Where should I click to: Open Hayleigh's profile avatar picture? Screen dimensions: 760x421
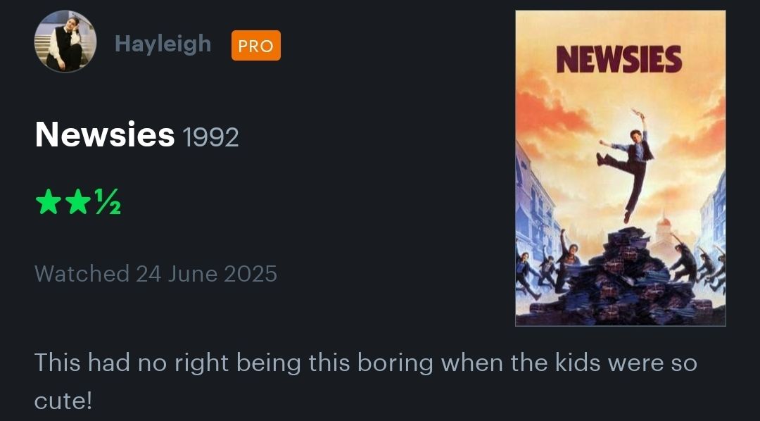(65, 42)
